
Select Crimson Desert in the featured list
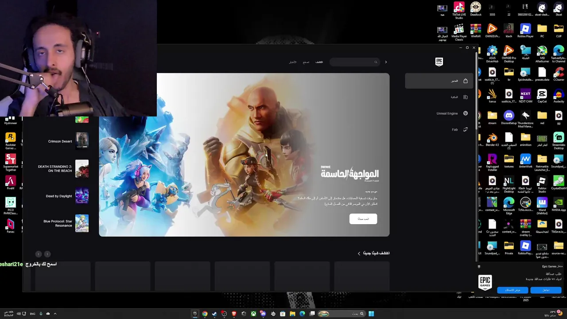pyautogui.click(x=68, y=141)
